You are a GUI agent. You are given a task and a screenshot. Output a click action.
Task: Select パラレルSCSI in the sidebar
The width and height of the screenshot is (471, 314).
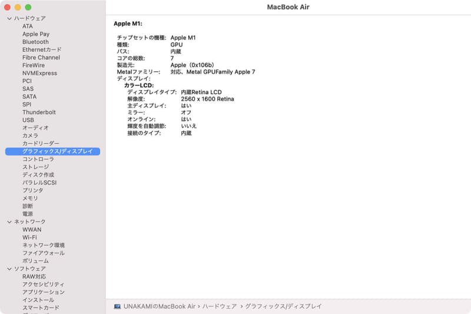click(x=39, y=183)
